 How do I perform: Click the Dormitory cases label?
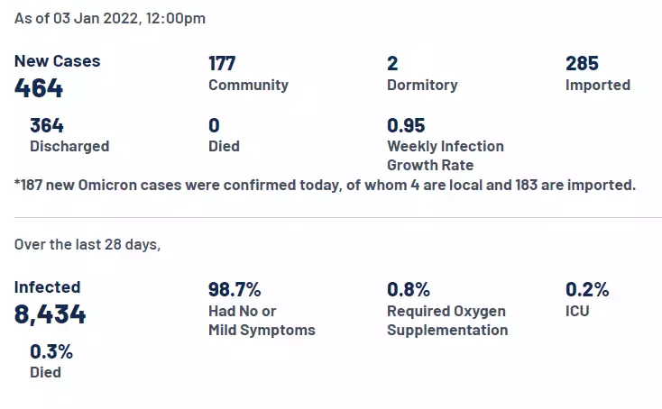[x=422, y=85]
